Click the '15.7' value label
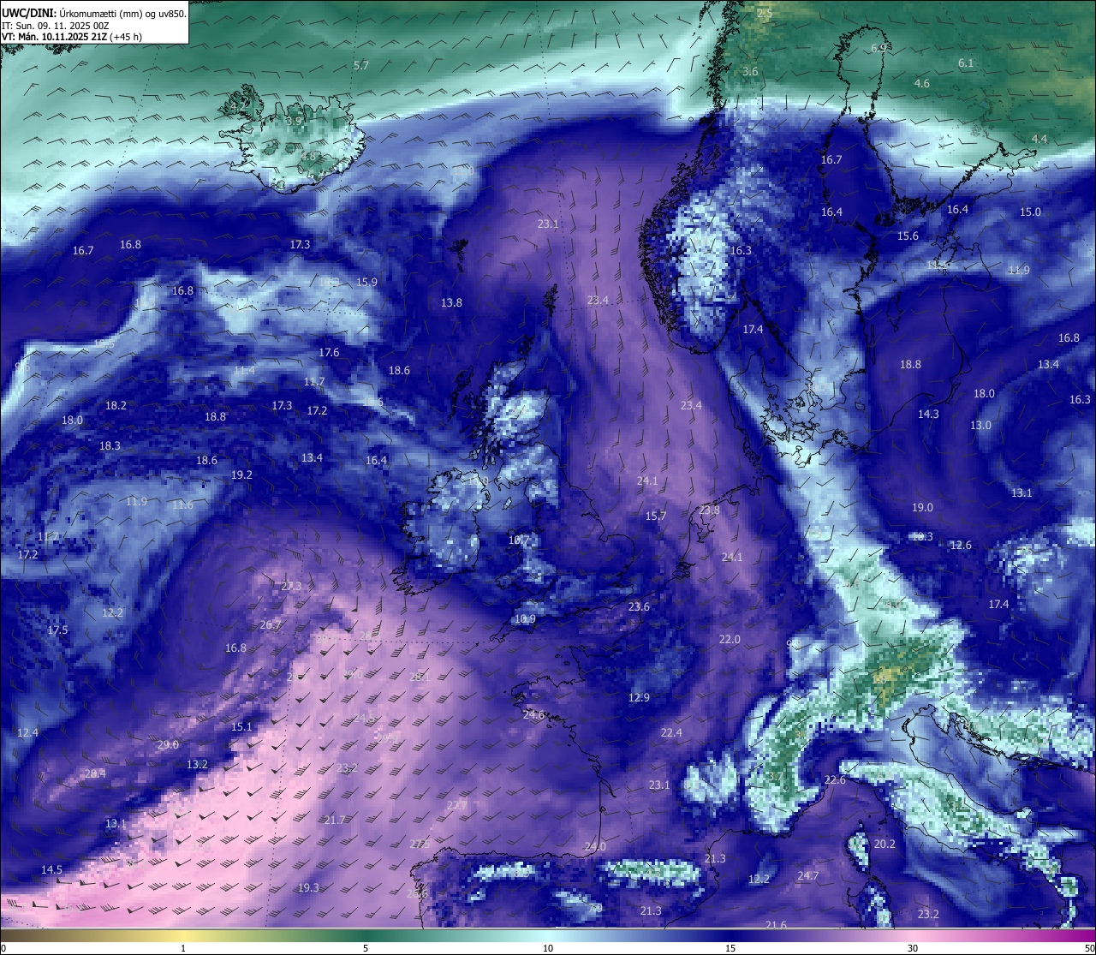1096x955 pixels. (x=655, y=516)
